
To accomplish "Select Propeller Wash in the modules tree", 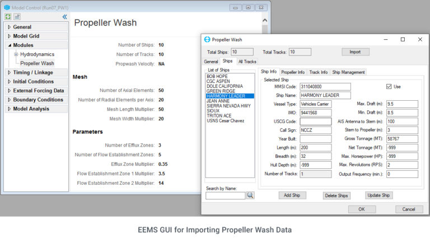I will 37,63.
